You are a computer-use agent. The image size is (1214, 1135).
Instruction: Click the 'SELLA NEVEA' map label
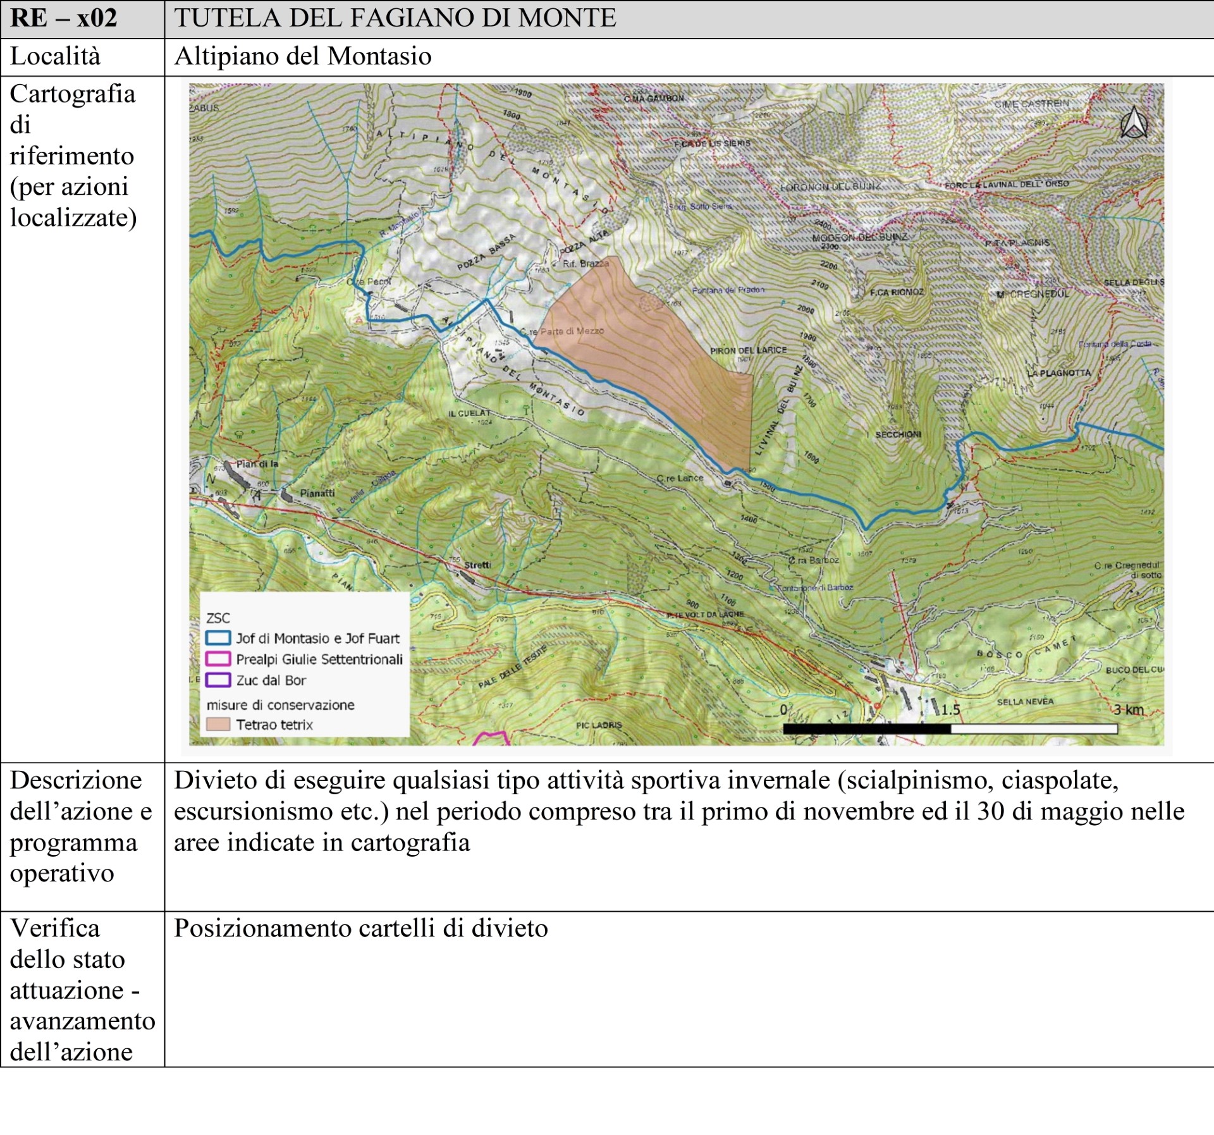[x=1025, y=701]
